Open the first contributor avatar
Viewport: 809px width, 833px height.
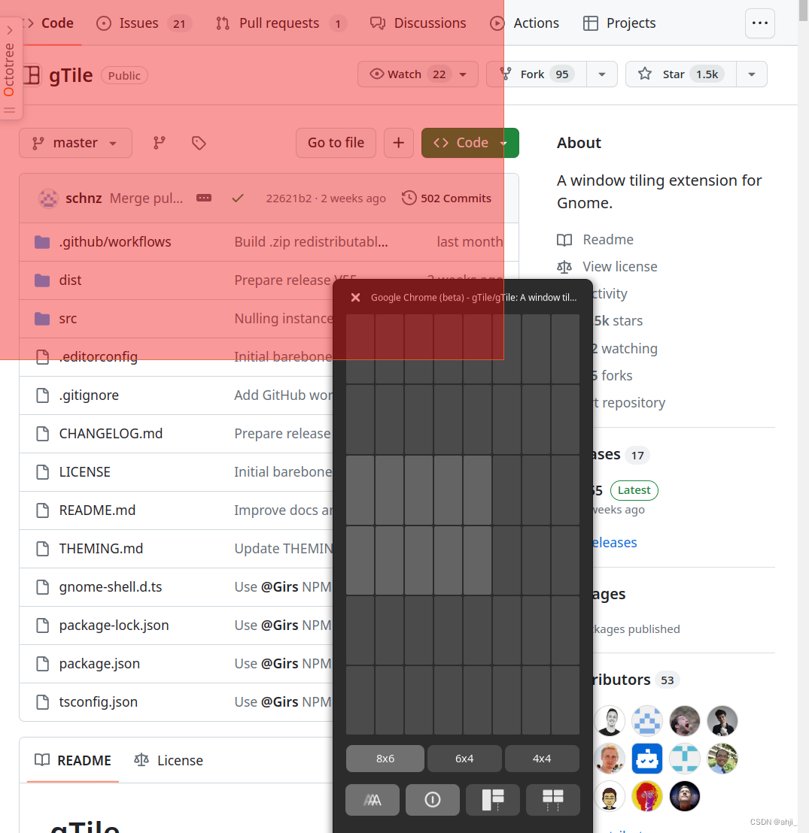(610, 721)
